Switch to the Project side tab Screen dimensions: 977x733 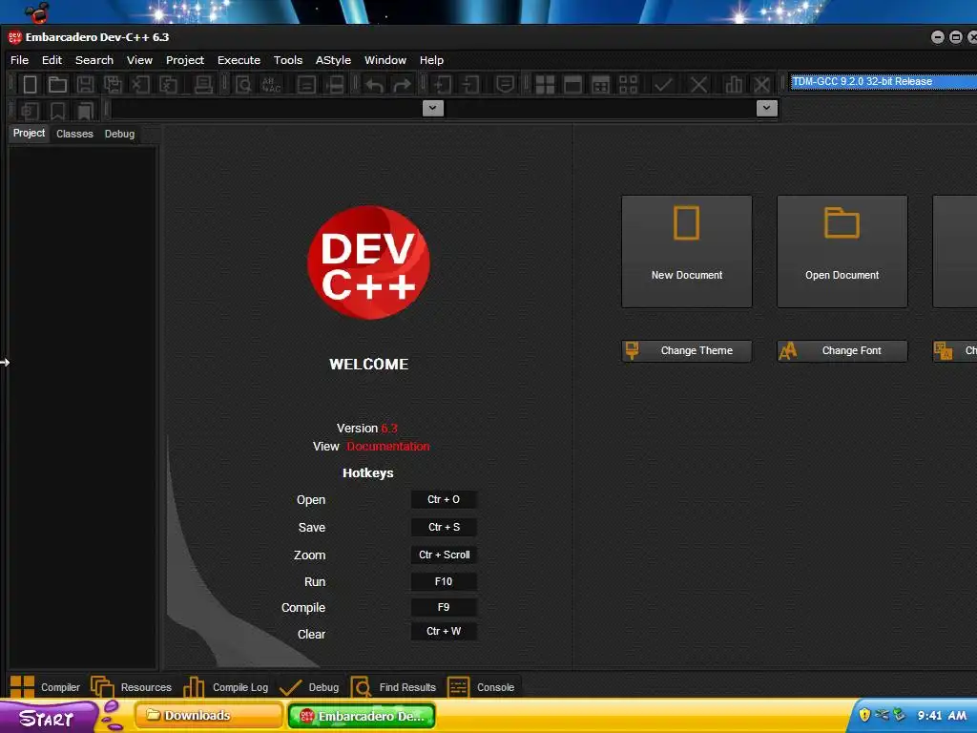(x=29, y=133)
